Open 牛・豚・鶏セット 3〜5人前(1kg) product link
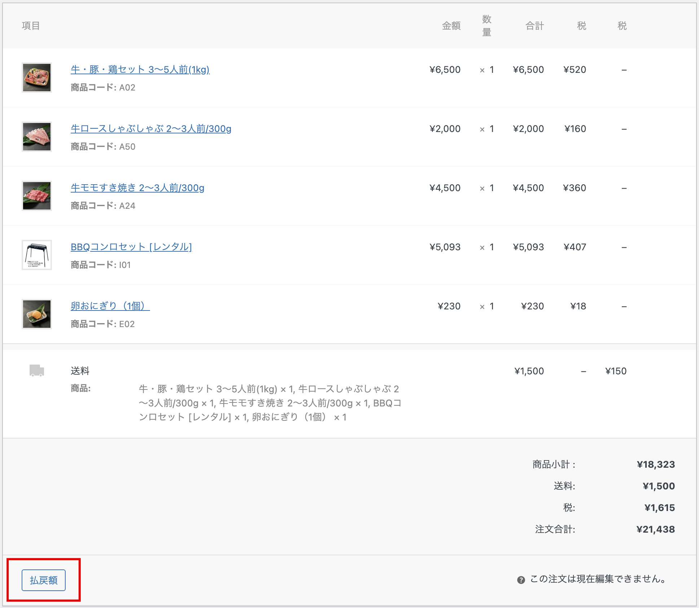The height and width of the screenshot is (608, 699). point(140,69)
